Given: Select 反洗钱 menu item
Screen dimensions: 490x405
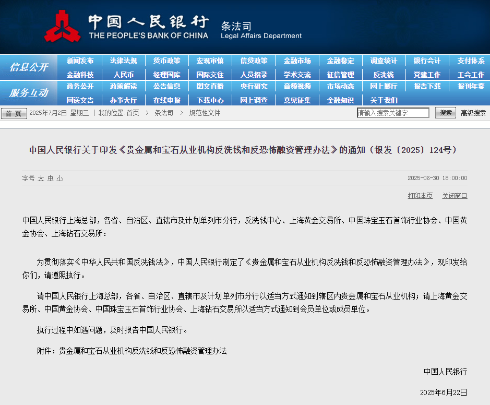Looking at the screenshot, I should (x=384, y=75).
